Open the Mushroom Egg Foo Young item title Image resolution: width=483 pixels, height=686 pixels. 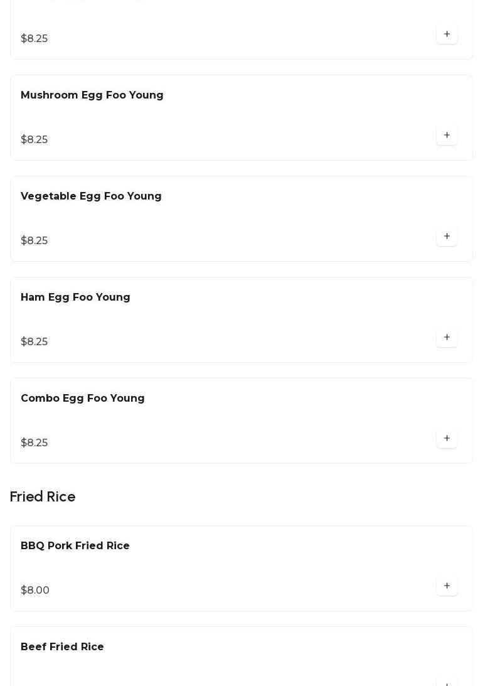pos(92,95)
